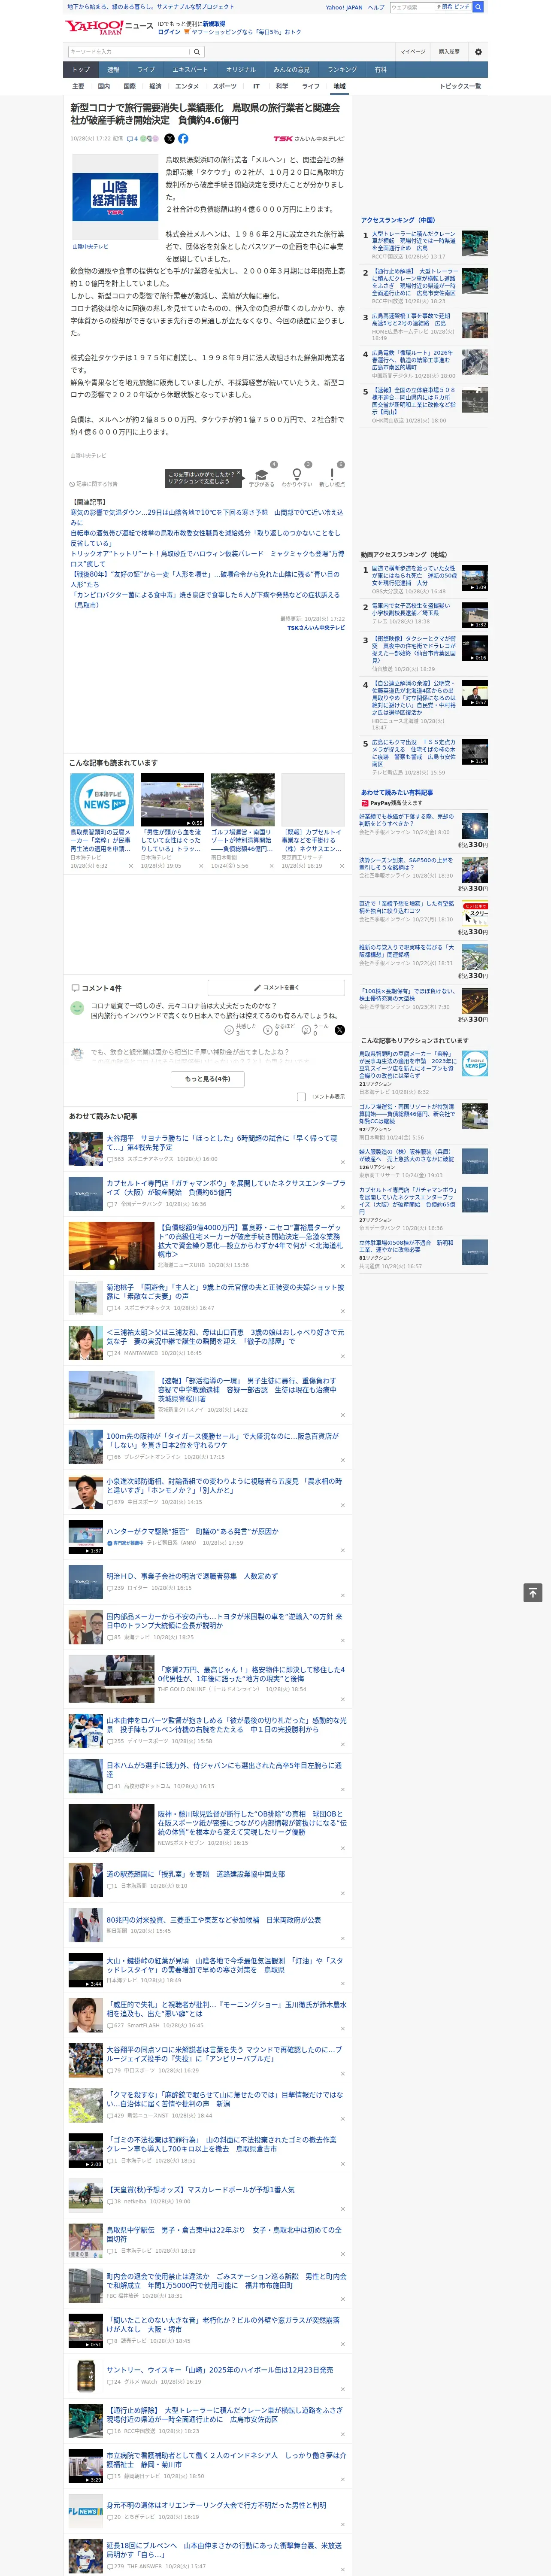This screenshot has width=551, height=2576.
Task: Click うーん reaction on first comment
Action: tap(307, 1029)
